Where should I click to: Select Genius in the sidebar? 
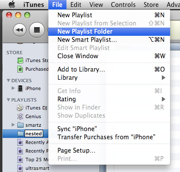(25, 116)
